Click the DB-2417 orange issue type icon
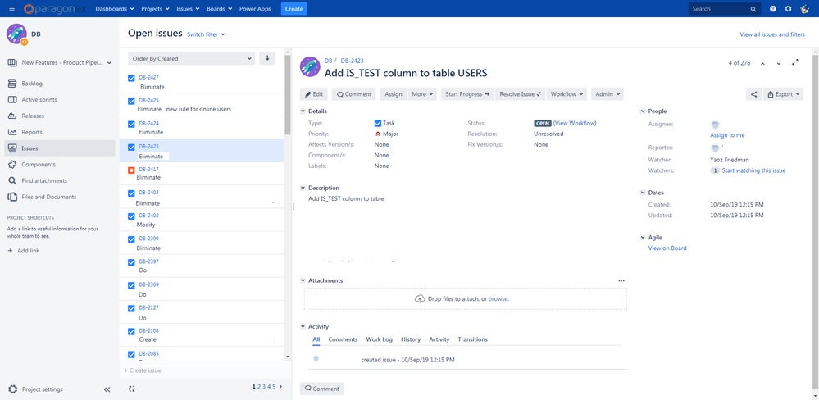The image size is (819, 400). (x=132, y=170)
